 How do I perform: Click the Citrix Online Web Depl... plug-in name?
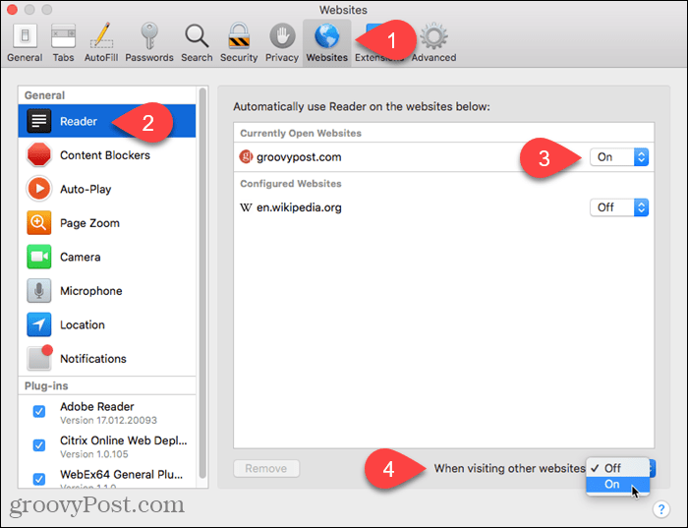[123, 440]
